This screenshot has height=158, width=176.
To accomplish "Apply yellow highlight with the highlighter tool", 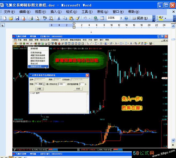I will click(161, 18).
